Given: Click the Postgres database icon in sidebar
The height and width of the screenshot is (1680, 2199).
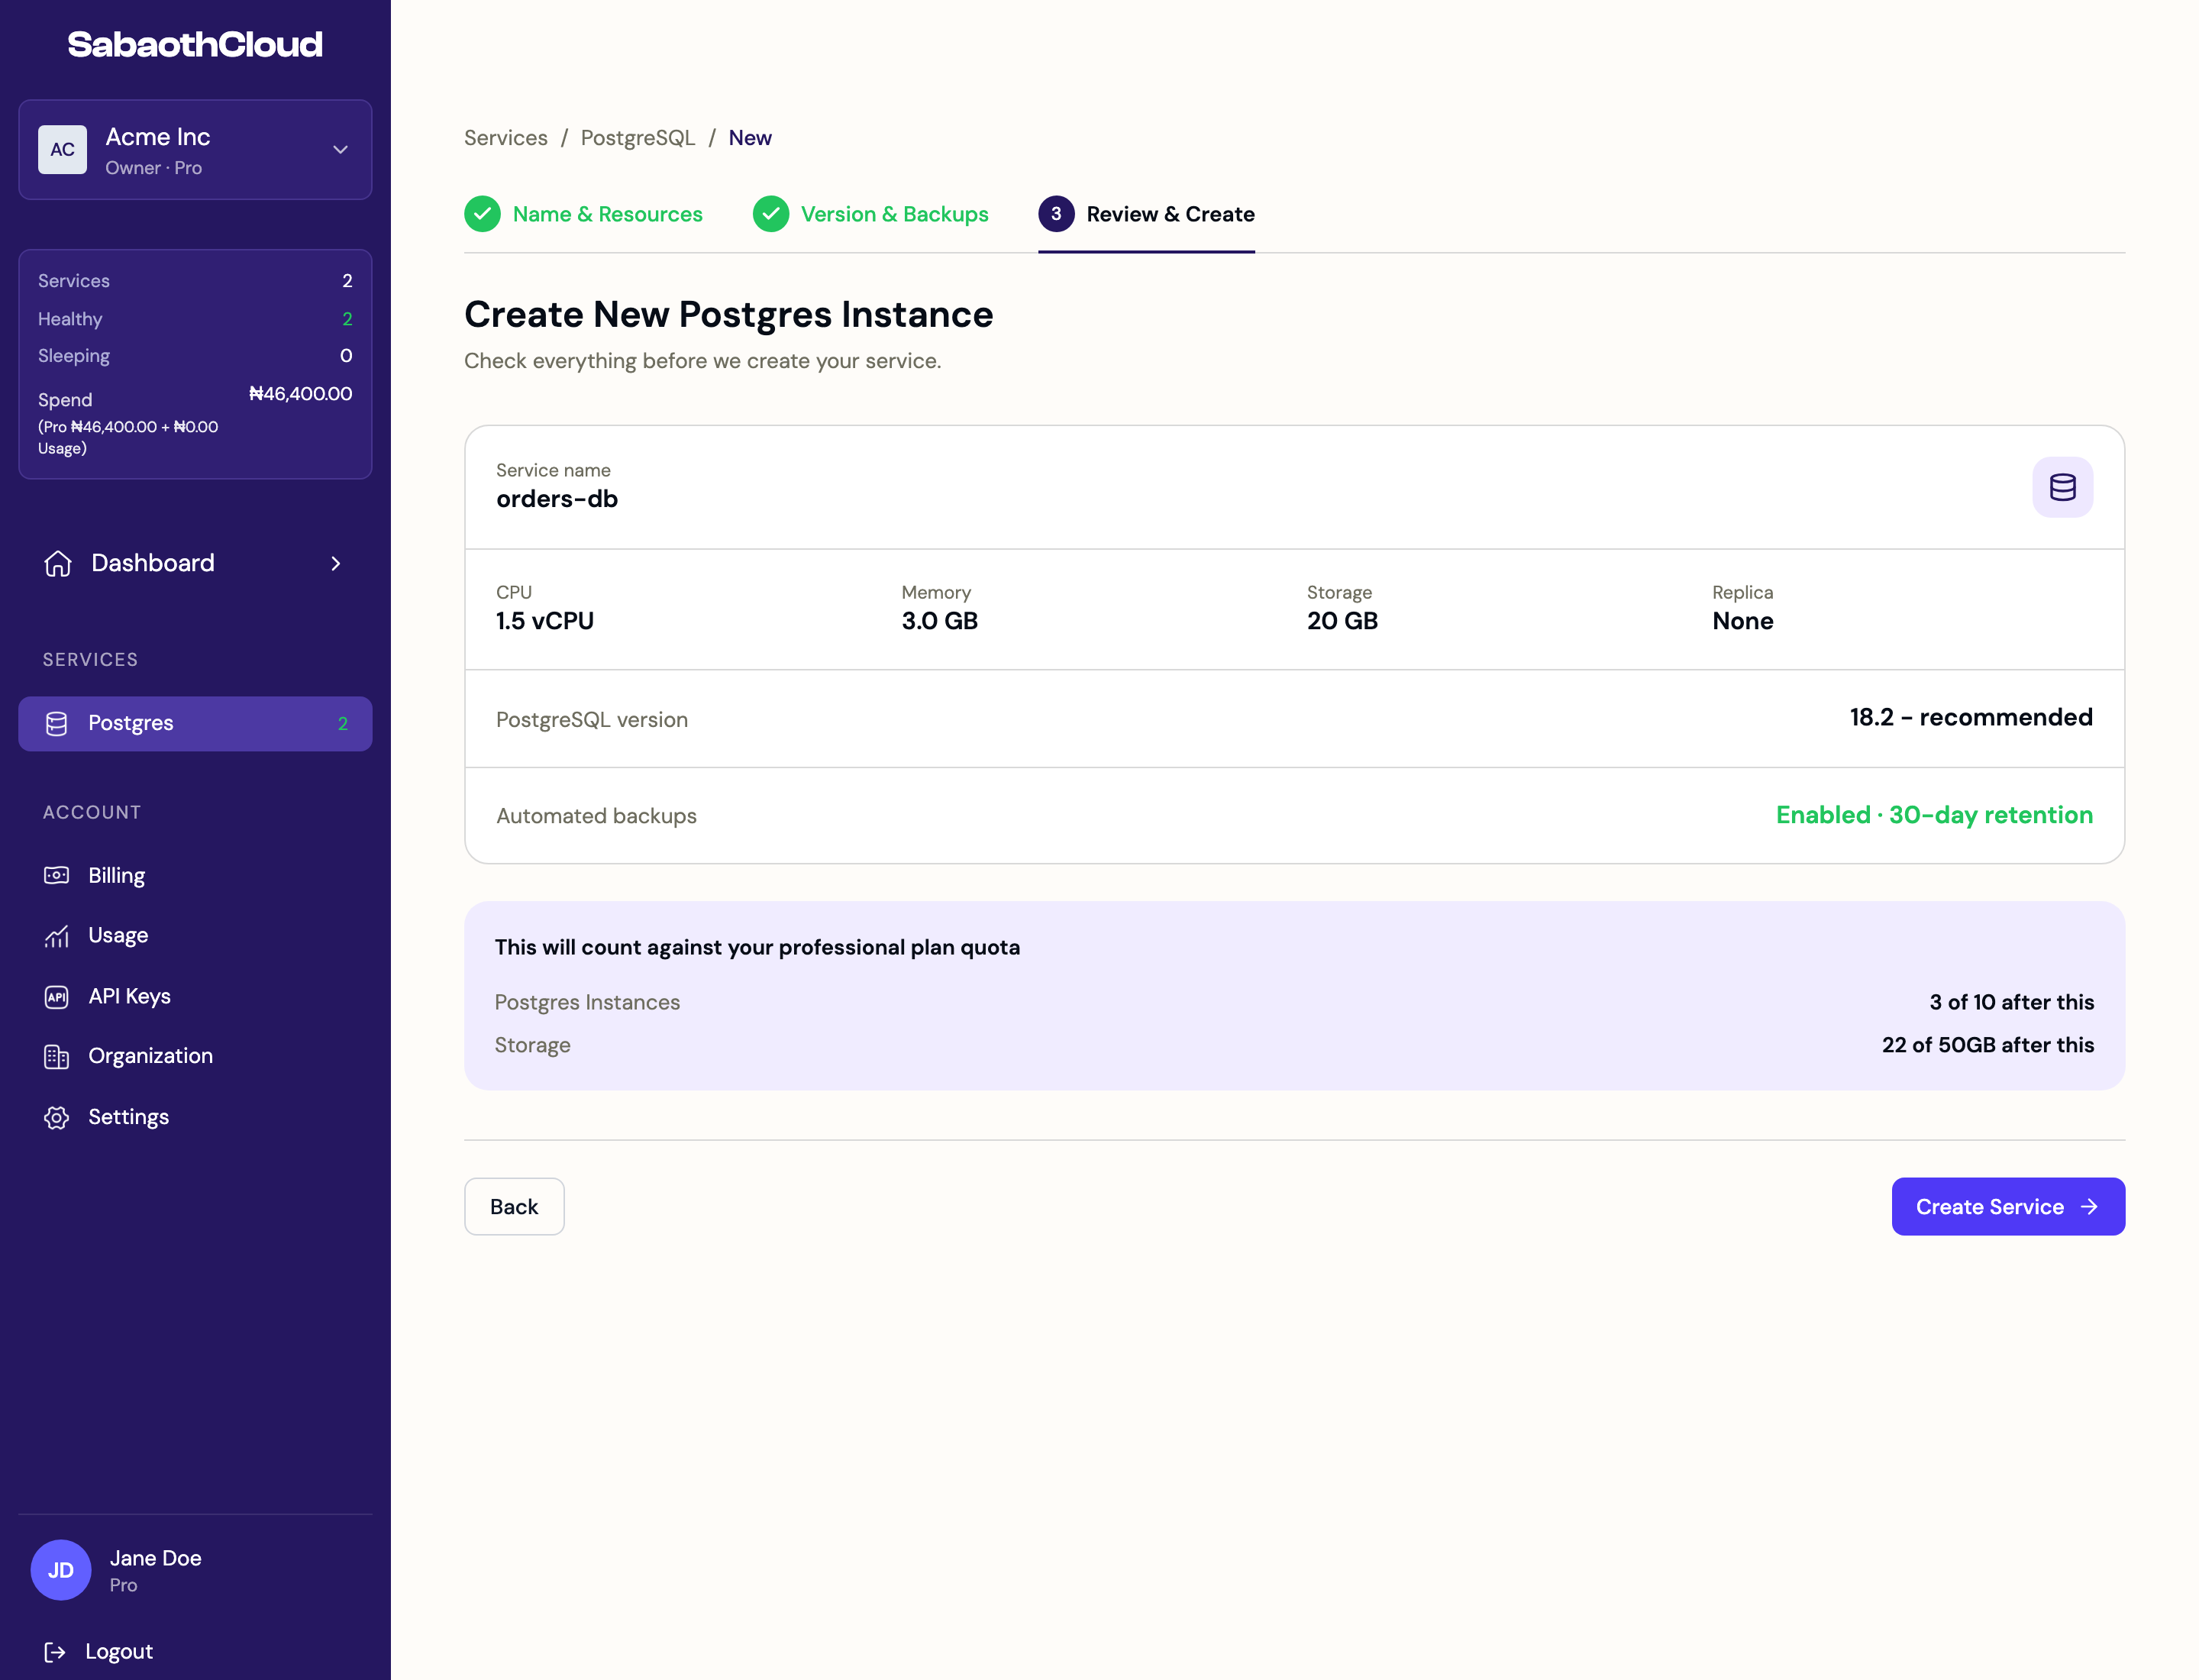Looking at the screenshot, I should (x=57, y=723).
